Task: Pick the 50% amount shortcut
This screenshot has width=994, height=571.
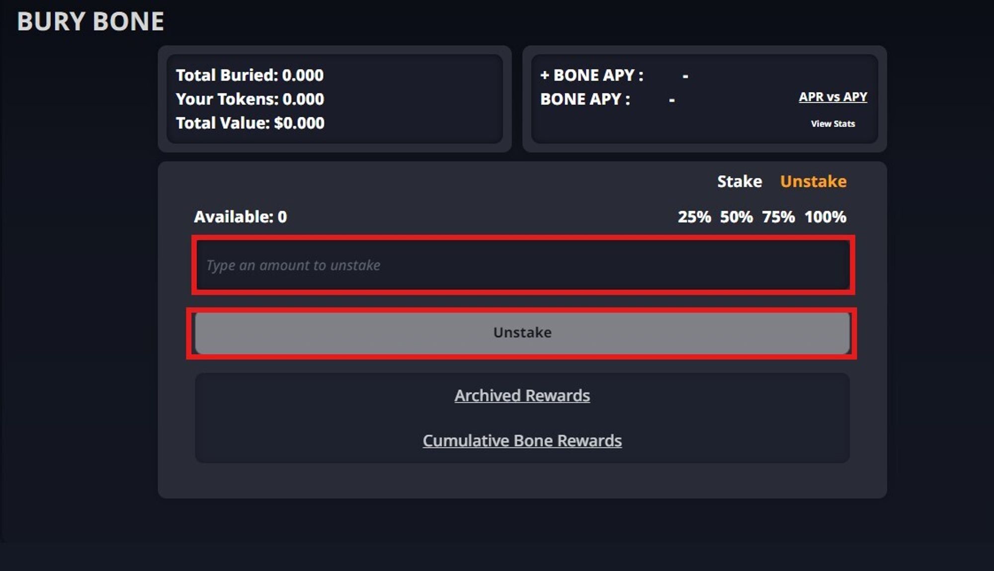Action: 736,217
